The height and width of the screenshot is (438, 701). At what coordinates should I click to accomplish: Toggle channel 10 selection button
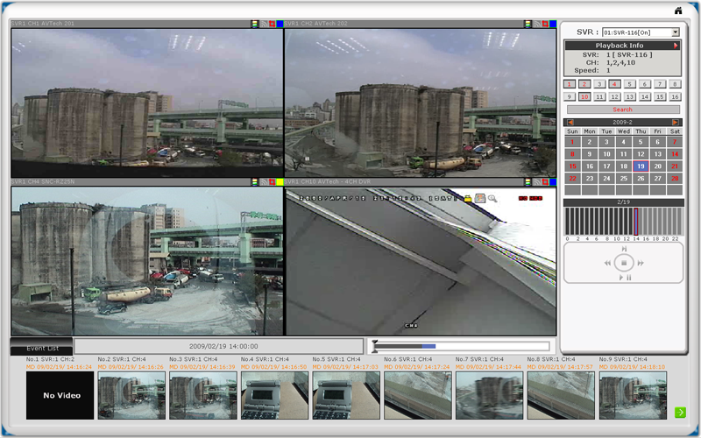point(584,97)
